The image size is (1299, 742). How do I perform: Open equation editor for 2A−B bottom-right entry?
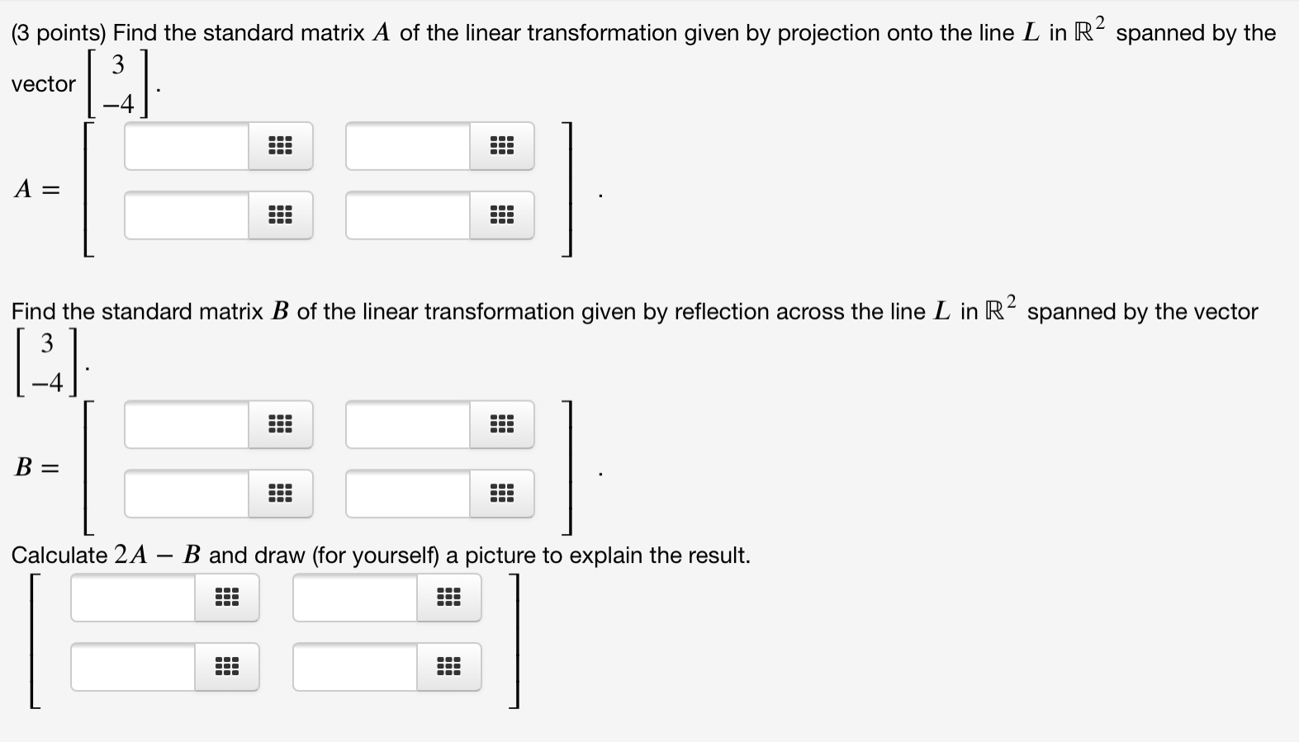click(448, 668)
